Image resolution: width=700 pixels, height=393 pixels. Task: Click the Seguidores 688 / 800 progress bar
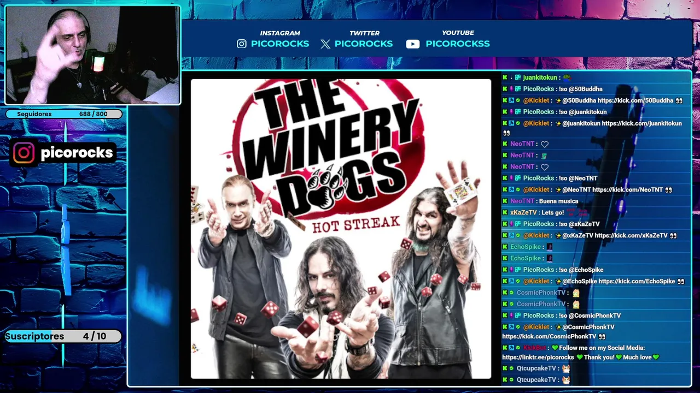64,114
